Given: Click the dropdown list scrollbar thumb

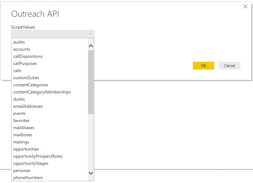Looking at the screenshot, I should [x=91, y=82].
